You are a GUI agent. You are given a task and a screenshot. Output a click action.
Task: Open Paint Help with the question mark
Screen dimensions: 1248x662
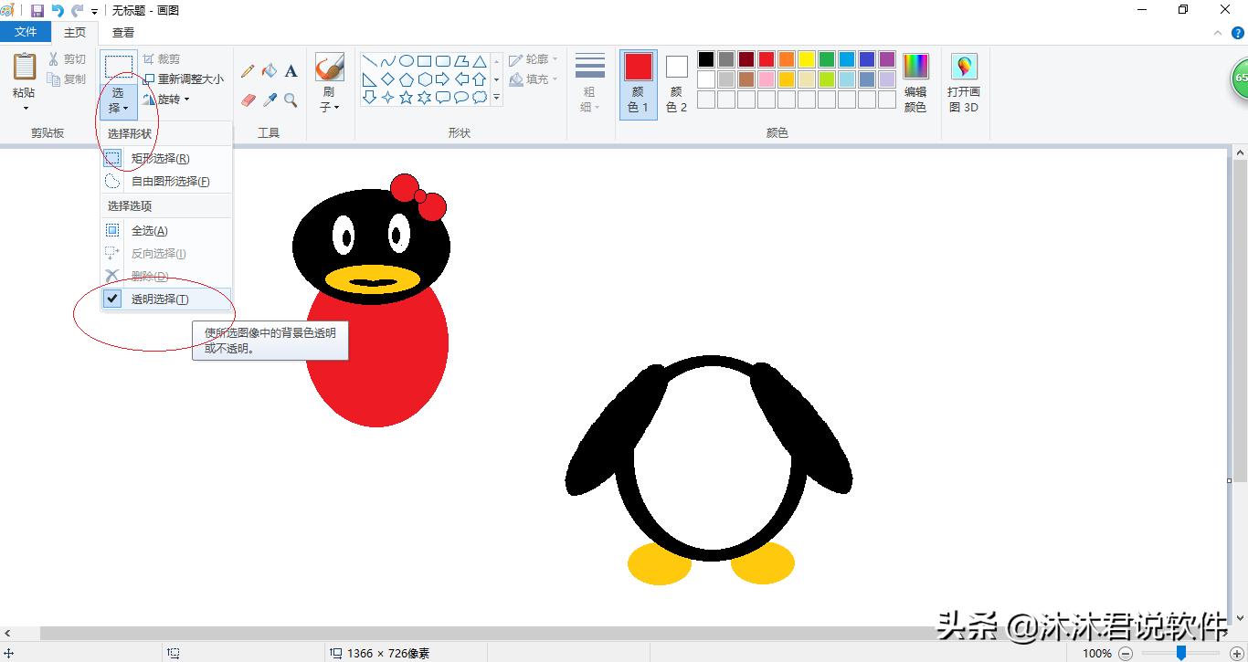coord(1238,33)
